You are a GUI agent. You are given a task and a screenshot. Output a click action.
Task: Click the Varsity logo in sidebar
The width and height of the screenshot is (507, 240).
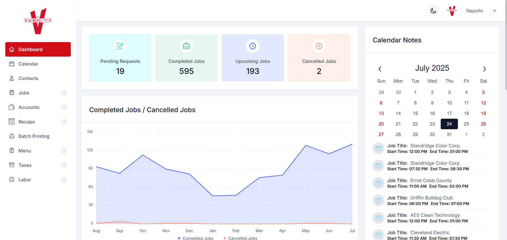pyautogui.click(x=38, y=21)
